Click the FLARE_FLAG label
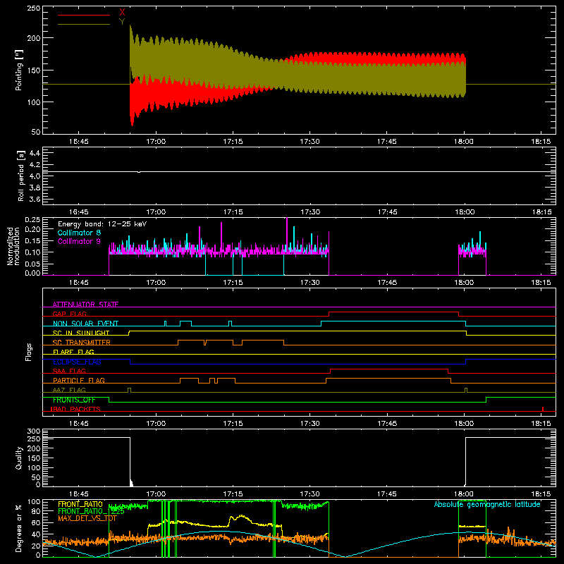 click(x=73, y=352)
